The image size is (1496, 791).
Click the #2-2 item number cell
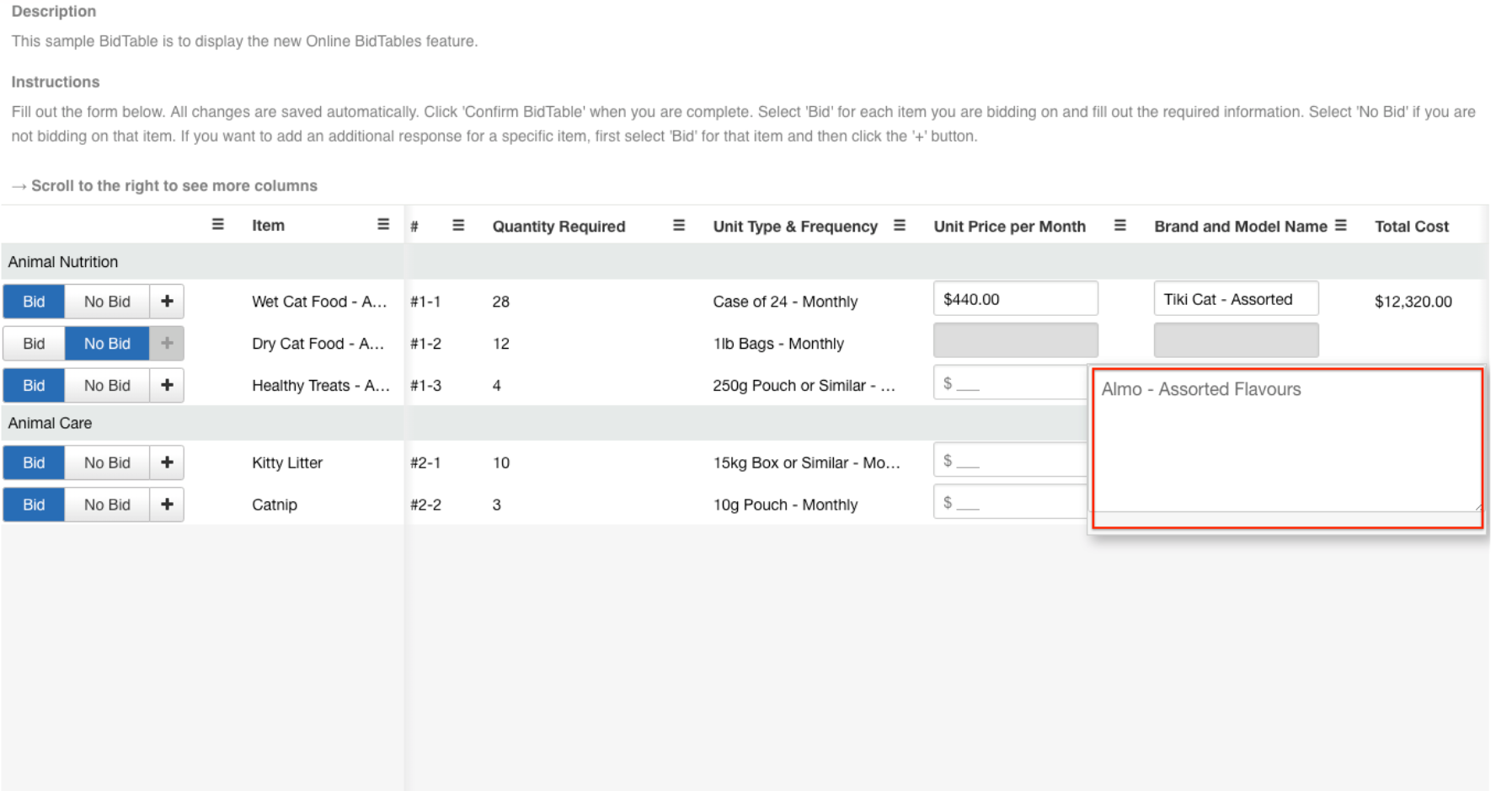pyautogui.click(x=425, y=505)
